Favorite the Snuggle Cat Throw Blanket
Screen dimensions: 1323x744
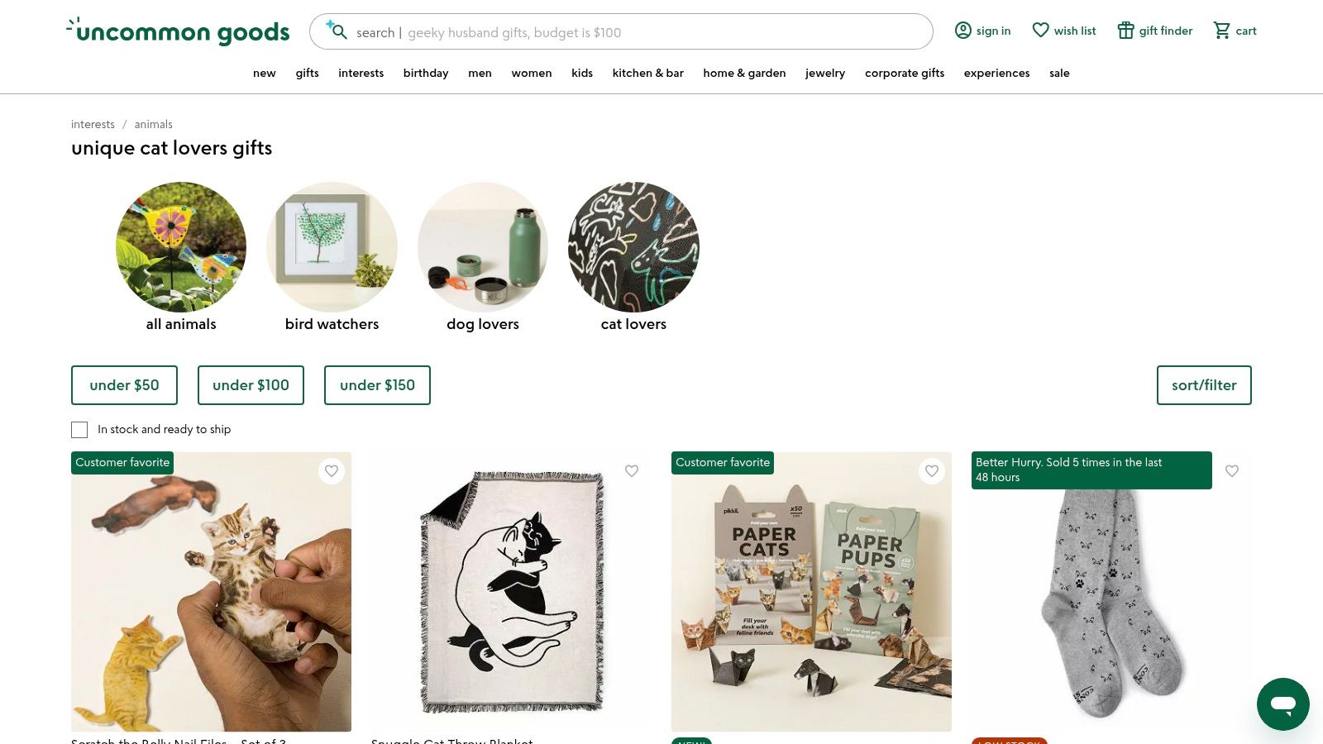632,471
